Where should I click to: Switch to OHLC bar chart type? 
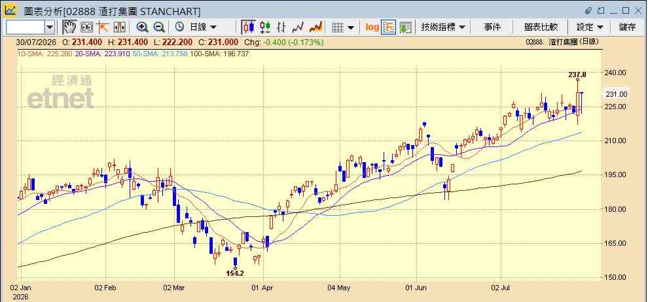coord(281,27)
